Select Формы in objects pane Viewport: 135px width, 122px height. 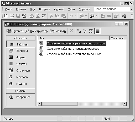[21, 57]
